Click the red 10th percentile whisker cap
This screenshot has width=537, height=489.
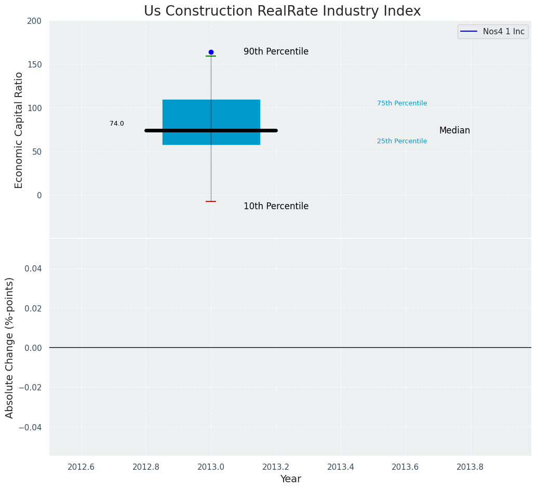(x=211, y=201)
